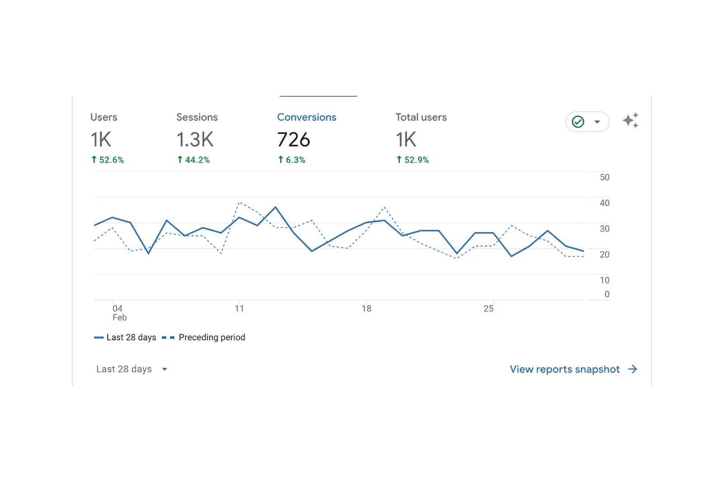723x482 pixels.
Task: Click the 52.9% Total users change value
Action: (413, 160)
